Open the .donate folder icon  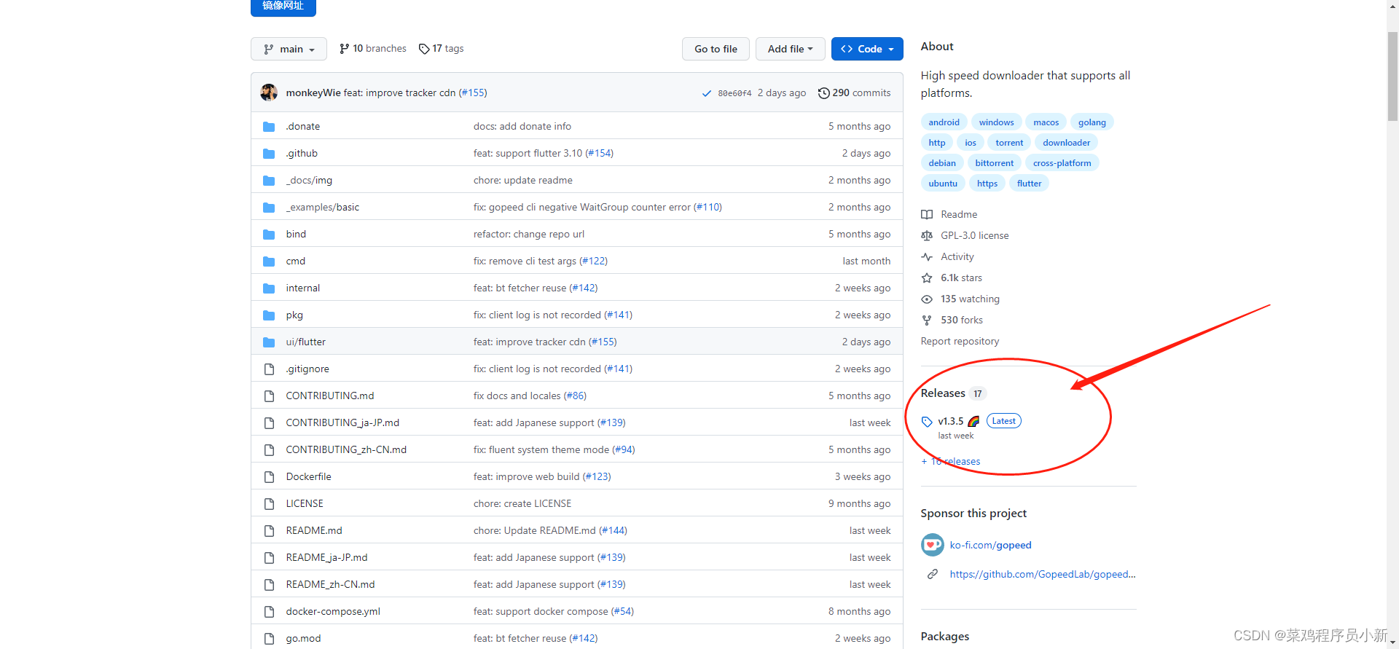tap(269, 127)
